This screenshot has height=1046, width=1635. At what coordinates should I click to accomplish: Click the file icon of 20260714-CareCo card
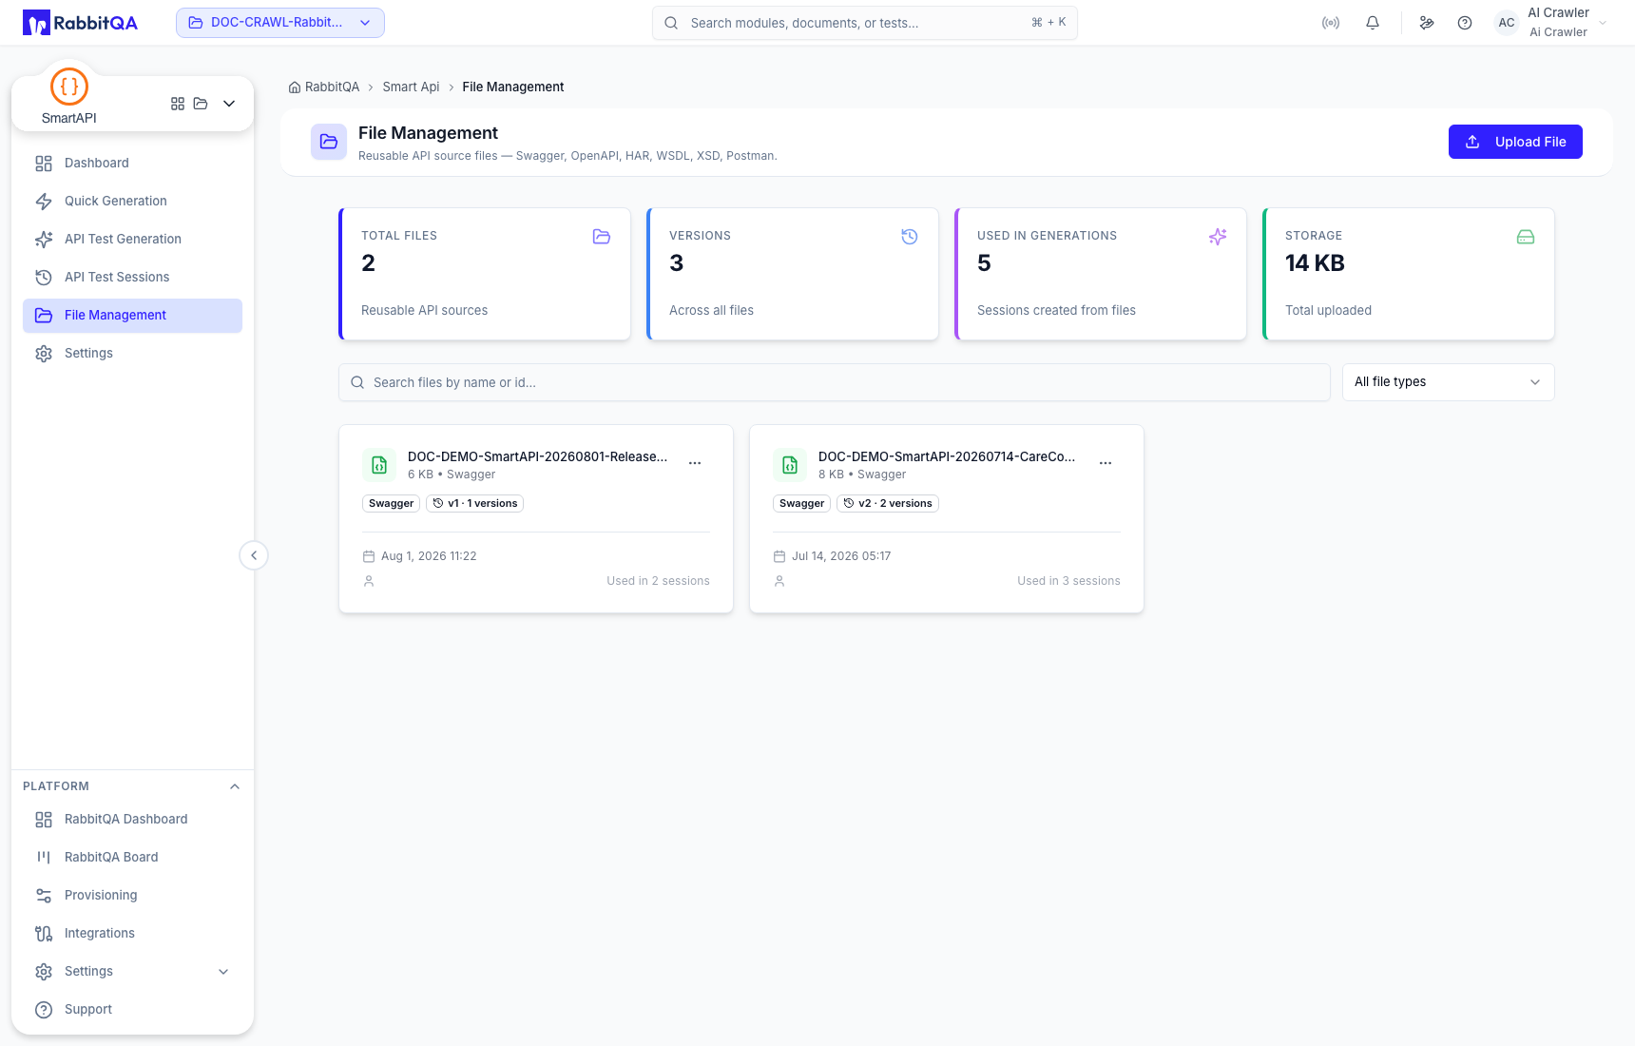(x=790, y=465)
